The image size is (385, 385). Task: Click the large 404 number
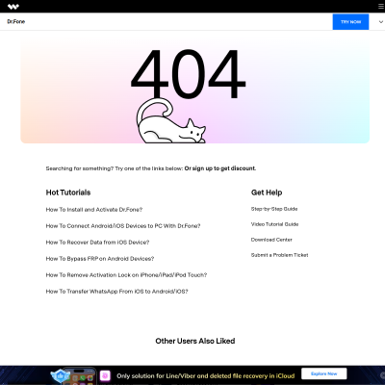tap(189, 74)
